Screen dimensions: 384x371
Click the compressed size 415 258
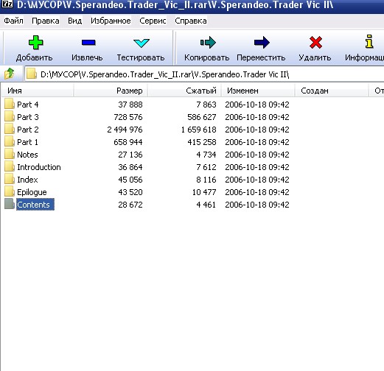coord(202,142)
